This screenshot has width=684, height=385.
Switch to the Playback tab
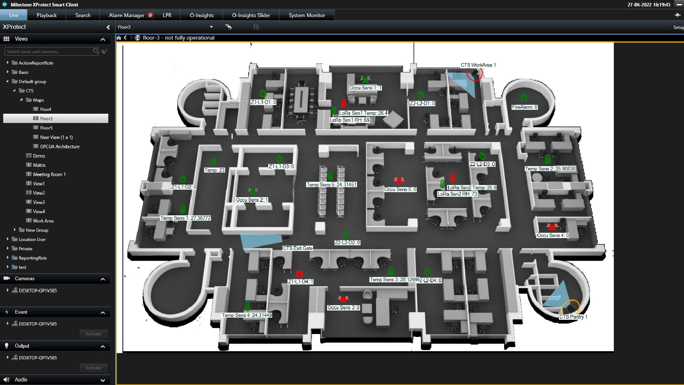coord(47,15)
